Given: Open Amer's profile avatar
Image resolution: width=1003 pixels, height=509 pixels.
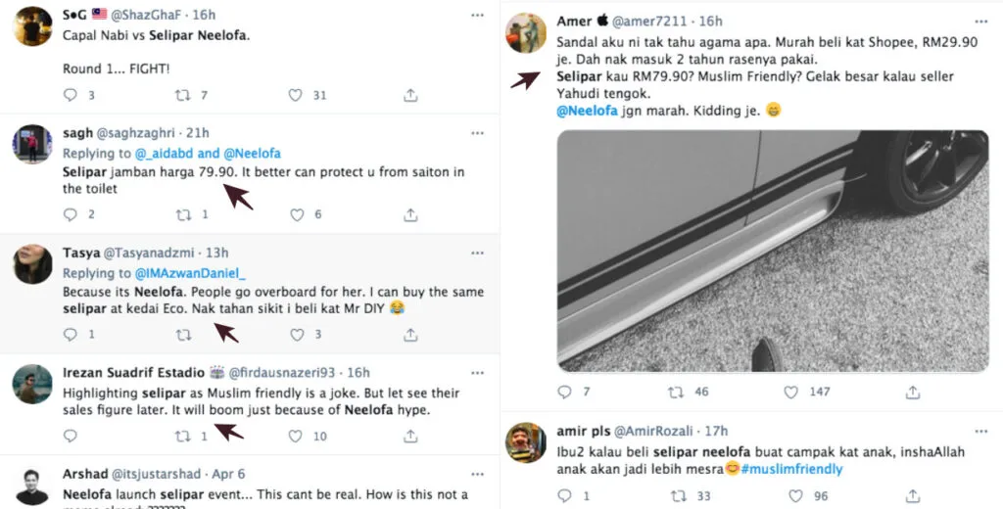Looking at the screenshot, I should [525, 33].
